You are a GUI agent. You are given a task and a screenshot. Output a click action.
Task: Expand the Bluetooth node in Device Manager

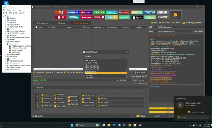point(6,18)
